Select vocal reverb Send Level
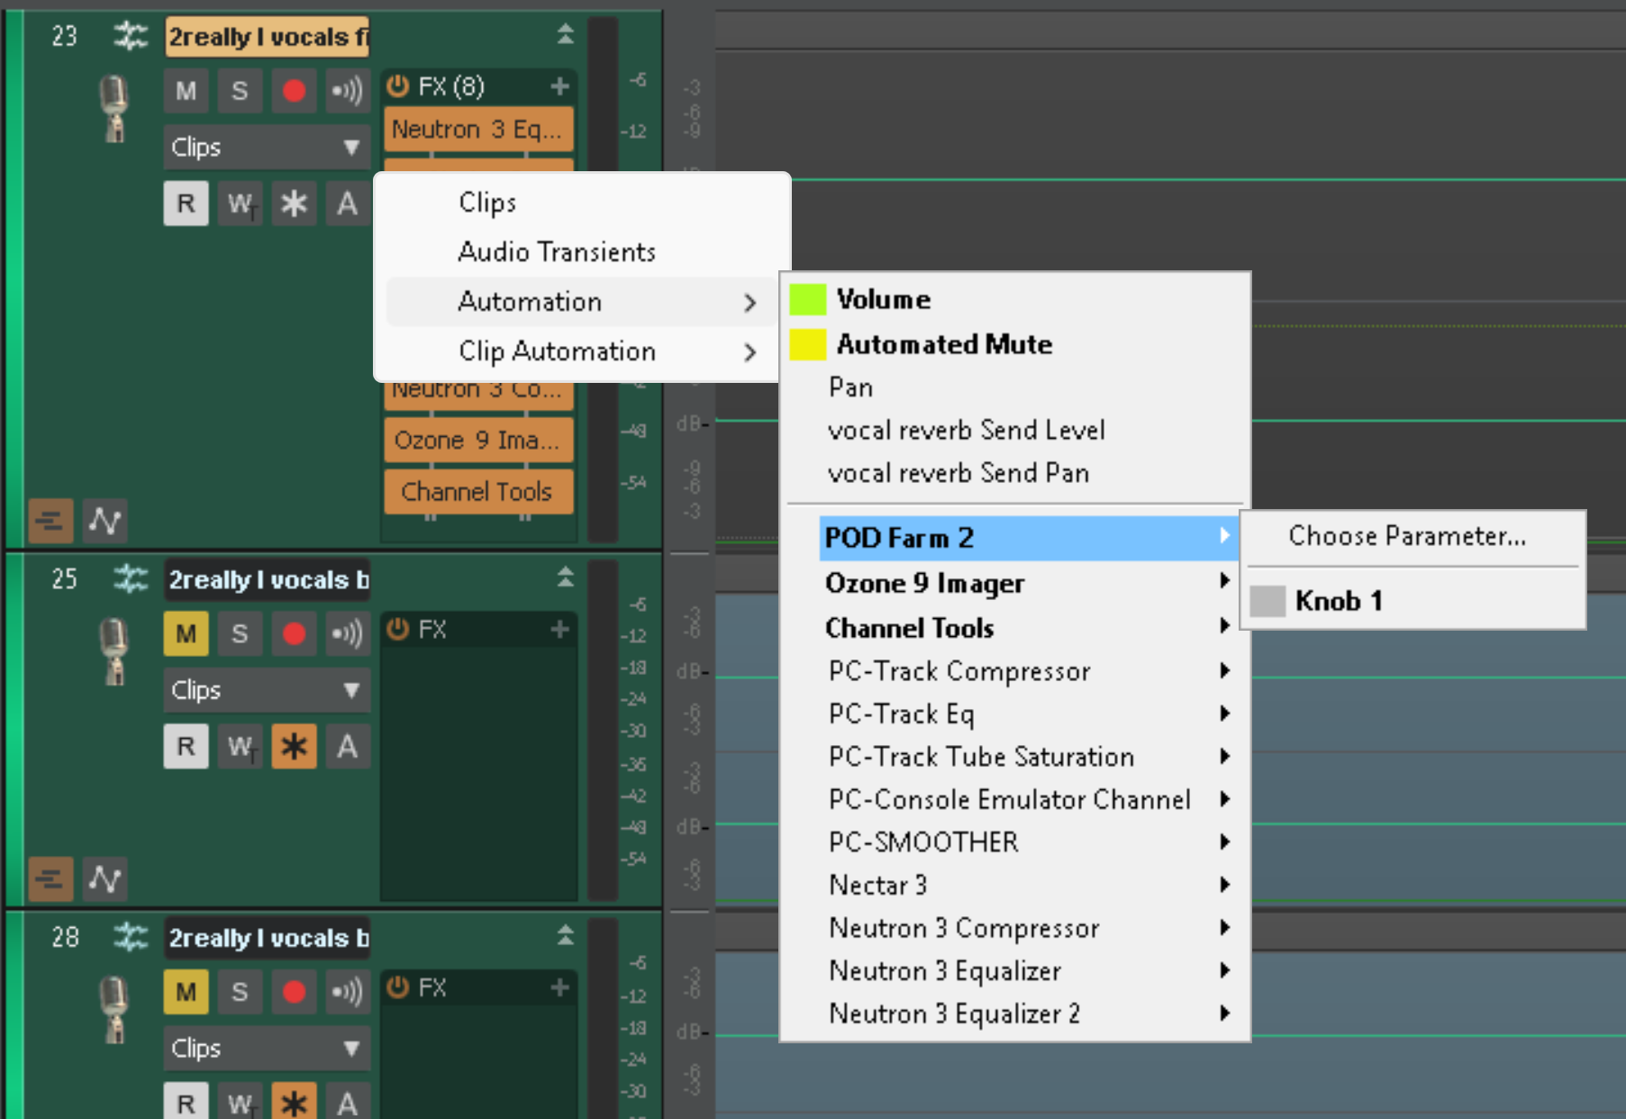Screen dimensions: 1626x1119 click(1015, 431)
